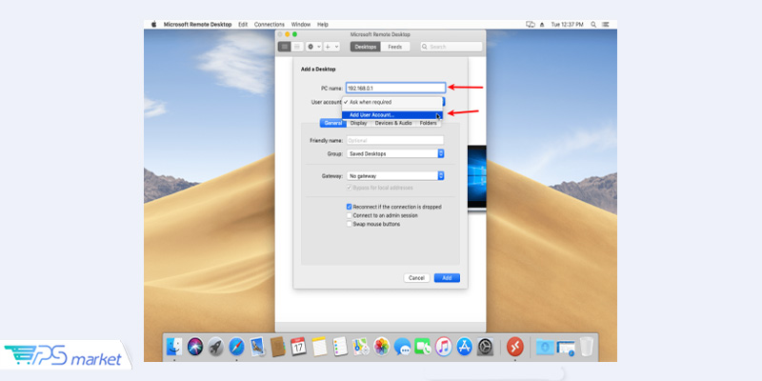Click the Cancel button
Viewport: 762px width, 381px height.
[416, 278]
